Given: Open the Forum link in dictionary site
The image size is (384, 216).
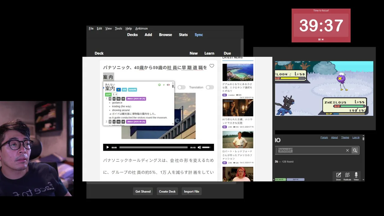Looking at the screenshot, I should pos(324,137).
